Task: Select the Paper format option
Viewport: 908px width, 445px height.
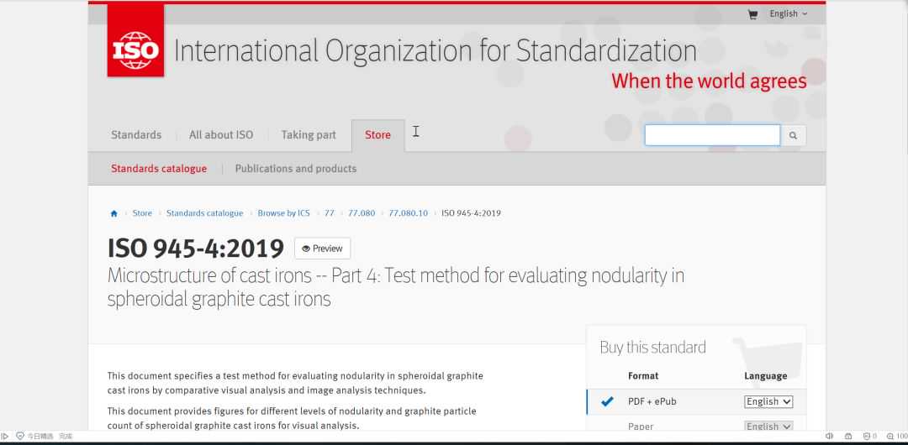Action: tap(640, 426)
